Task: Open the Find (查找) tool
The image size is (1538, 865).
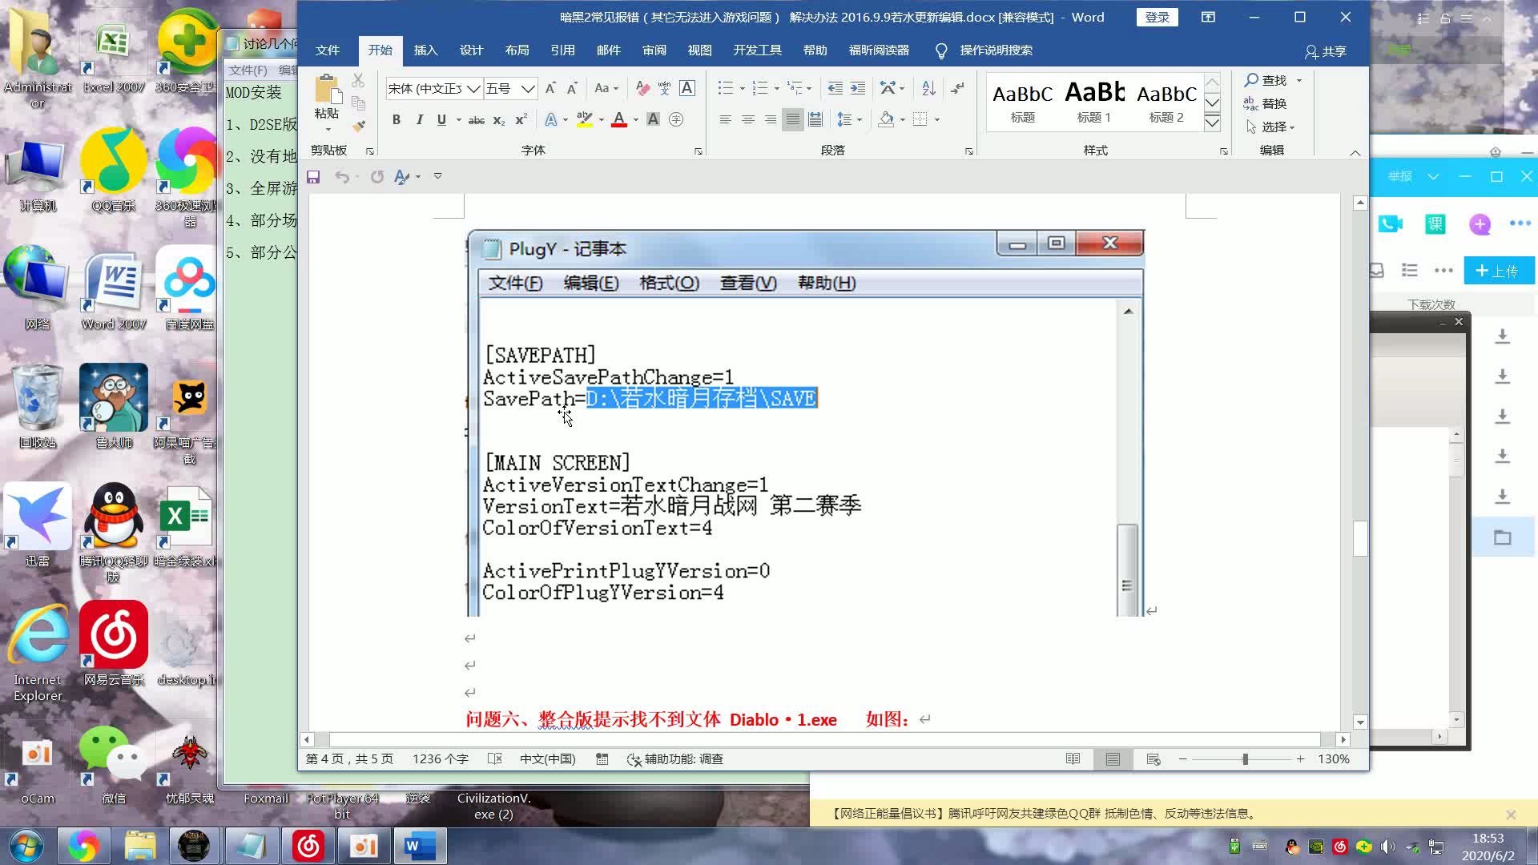Action: click(x=1272, y=80)
